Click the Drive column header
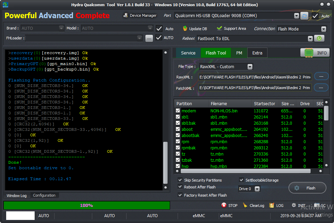334x223 pixels. (305, 104)
